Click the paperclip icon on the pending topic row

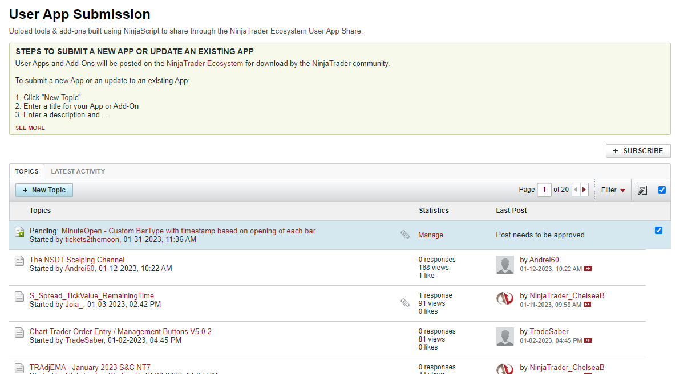[x=405, y=234]
